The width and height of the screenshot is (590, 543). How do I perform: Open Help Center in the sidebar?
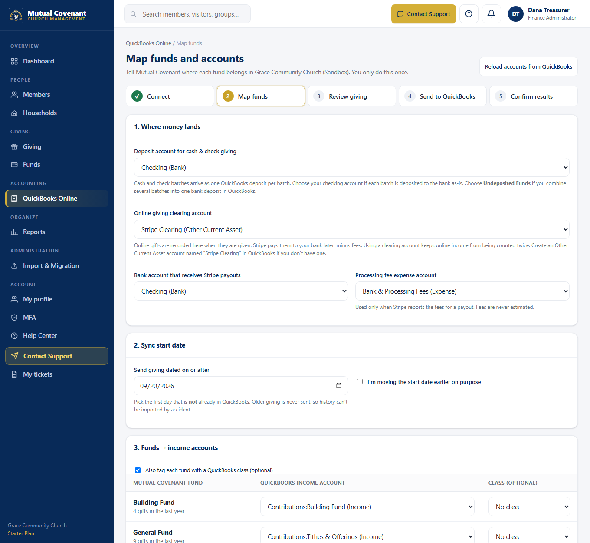pyautogui.click(x=57, y=336)
